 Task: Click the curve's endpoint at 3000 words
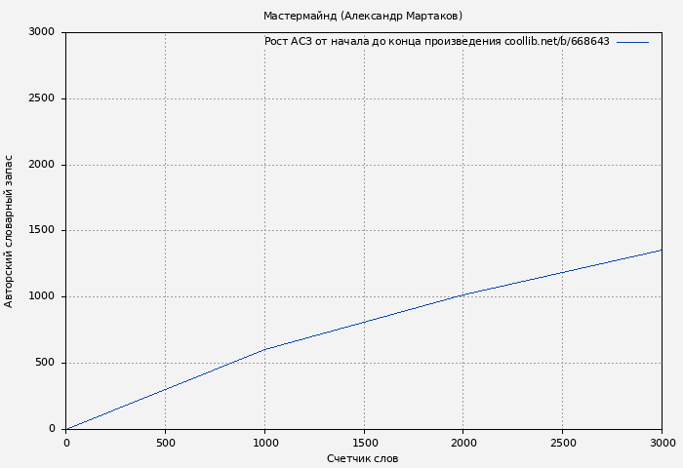pyautogui.click(x=662, y=250)
